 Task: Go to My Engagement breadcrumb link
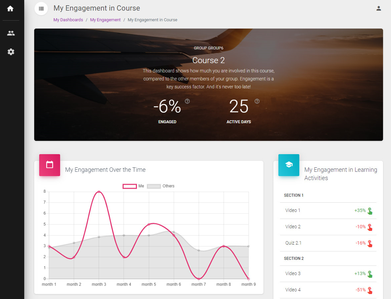(105, 20)
